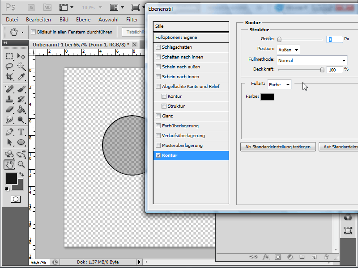
Task: Click the fx layer style icon
Action: tap(266, 257)
